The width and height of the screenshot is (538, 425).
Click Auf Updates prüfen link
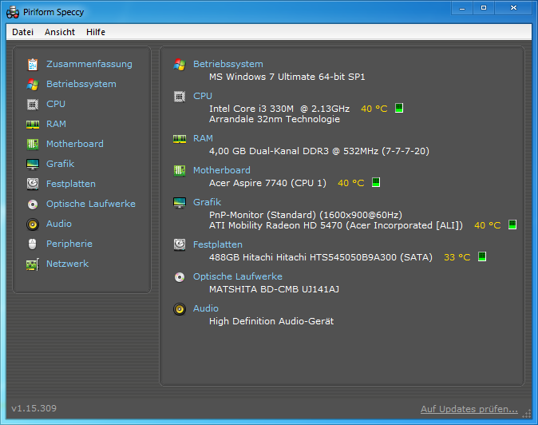[469, 409]
